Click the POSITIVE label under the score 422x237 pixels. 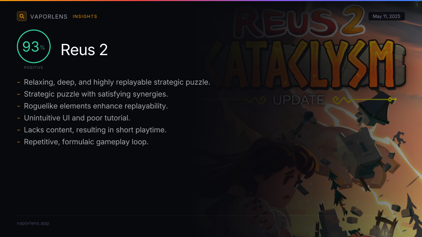tap(34, 67)
